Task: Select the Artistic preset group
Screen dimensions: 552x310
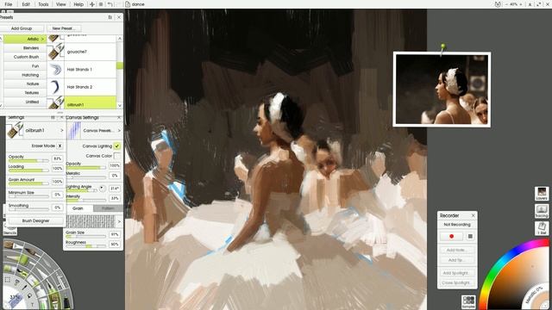Action: pyautogui.click(x=25, y=39)
